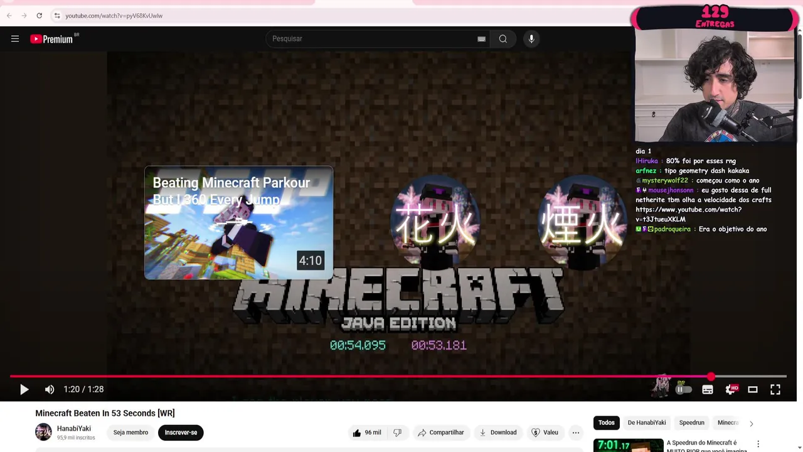
Task: Click the Seja membro button
Action: point(130,433)
